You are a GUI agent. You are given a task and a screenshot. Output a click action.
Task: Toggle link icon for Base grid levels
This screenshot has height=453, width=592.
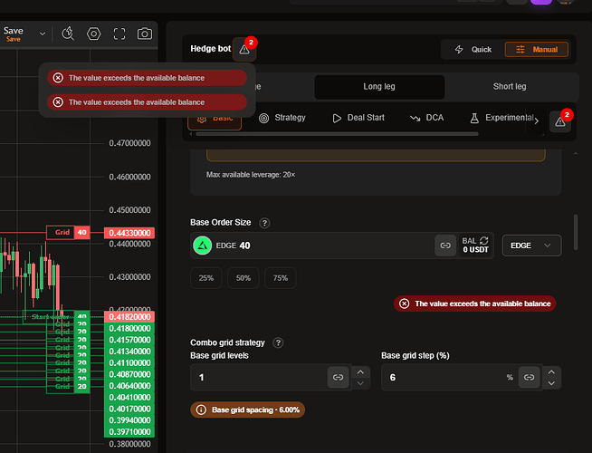click(x=338, y=378)
